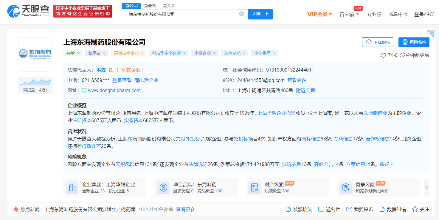The width and height of the screenshot is (439, 220).
Task: Open 同电话企业 link
Action: click(x=146, y=80)
